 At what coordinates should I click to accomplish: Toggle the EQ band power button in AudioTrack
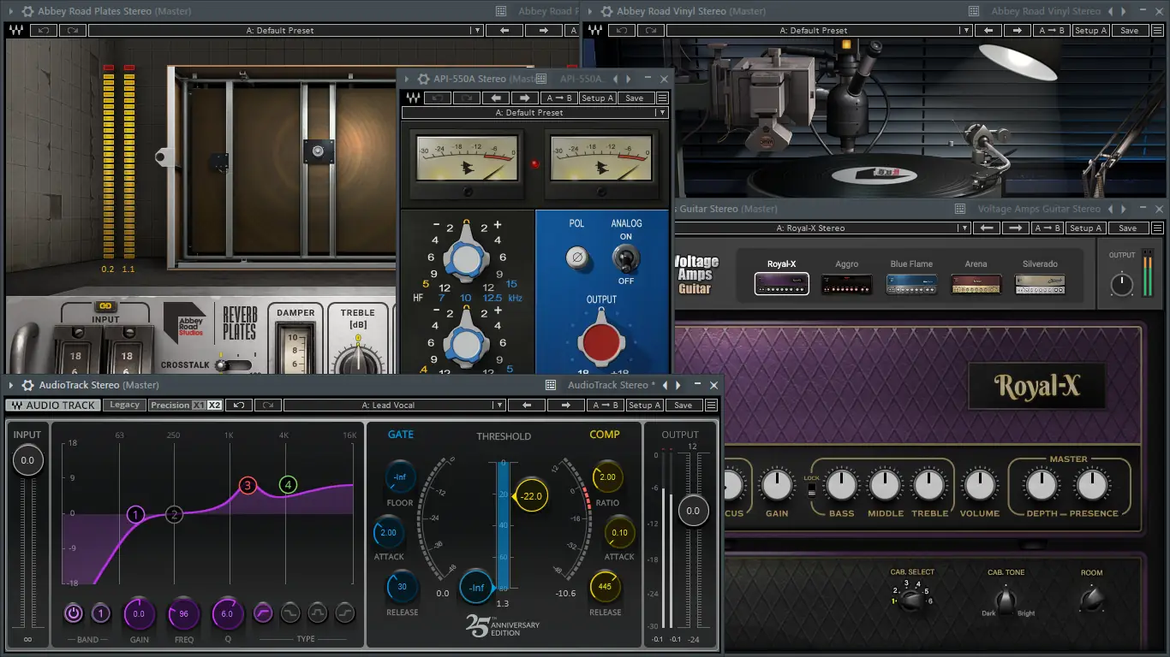tap(74, 613)
